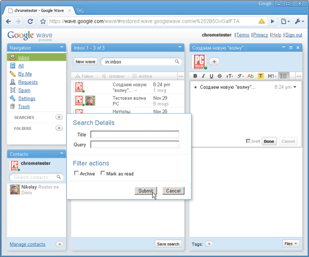309x257 pixels.
Task: Minimize the Contacts panel
Action: [x=62, y=153]
